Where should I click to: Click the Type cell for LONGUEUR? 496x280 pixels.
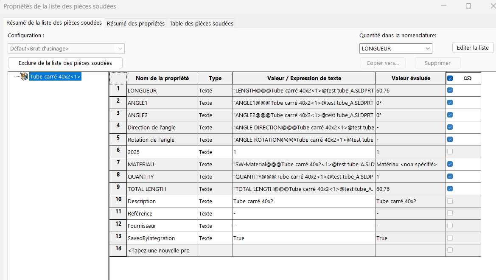[215, 90]
